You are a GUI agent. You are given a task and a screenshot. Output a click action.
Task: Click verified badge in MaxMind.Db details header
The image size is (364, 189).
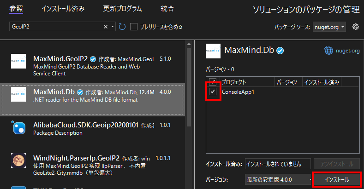(x=280, y=51)
